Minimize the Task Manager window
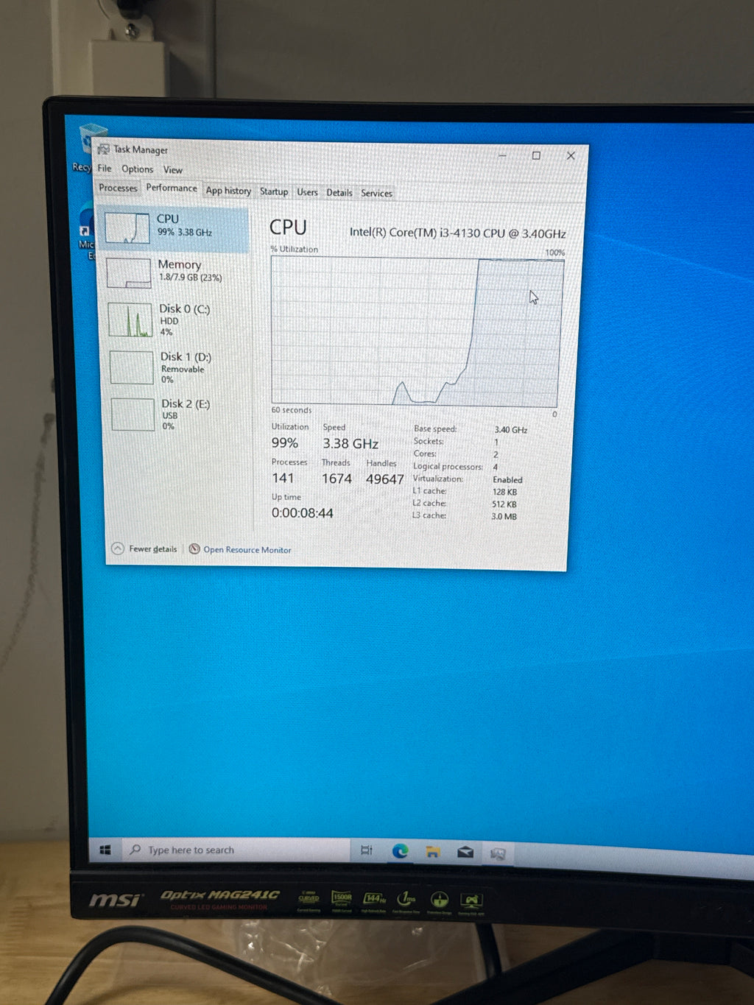The width and height of the screenshot is (754, 1005). 503,155
